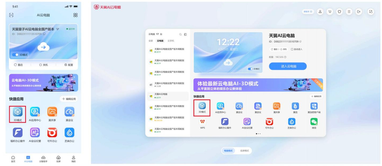Edit the cloud PC name on the mobile card

(x=58, y=29)
